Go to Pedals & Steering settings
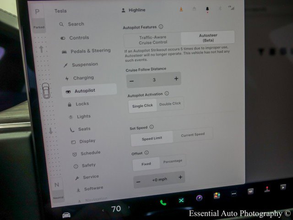The width and height of the screenshot is (293, 220). [x=90, y=51]
